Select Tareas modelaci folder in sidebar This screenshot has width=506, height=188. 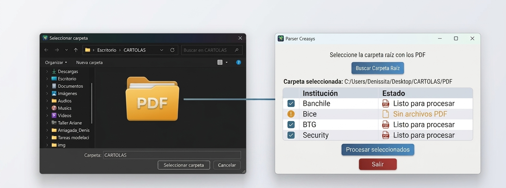73,137
